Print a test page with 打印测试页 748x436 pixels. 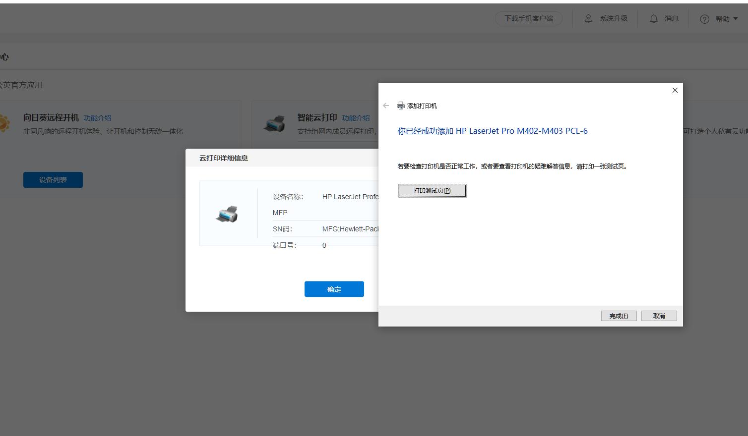click(x=432, y=191)
